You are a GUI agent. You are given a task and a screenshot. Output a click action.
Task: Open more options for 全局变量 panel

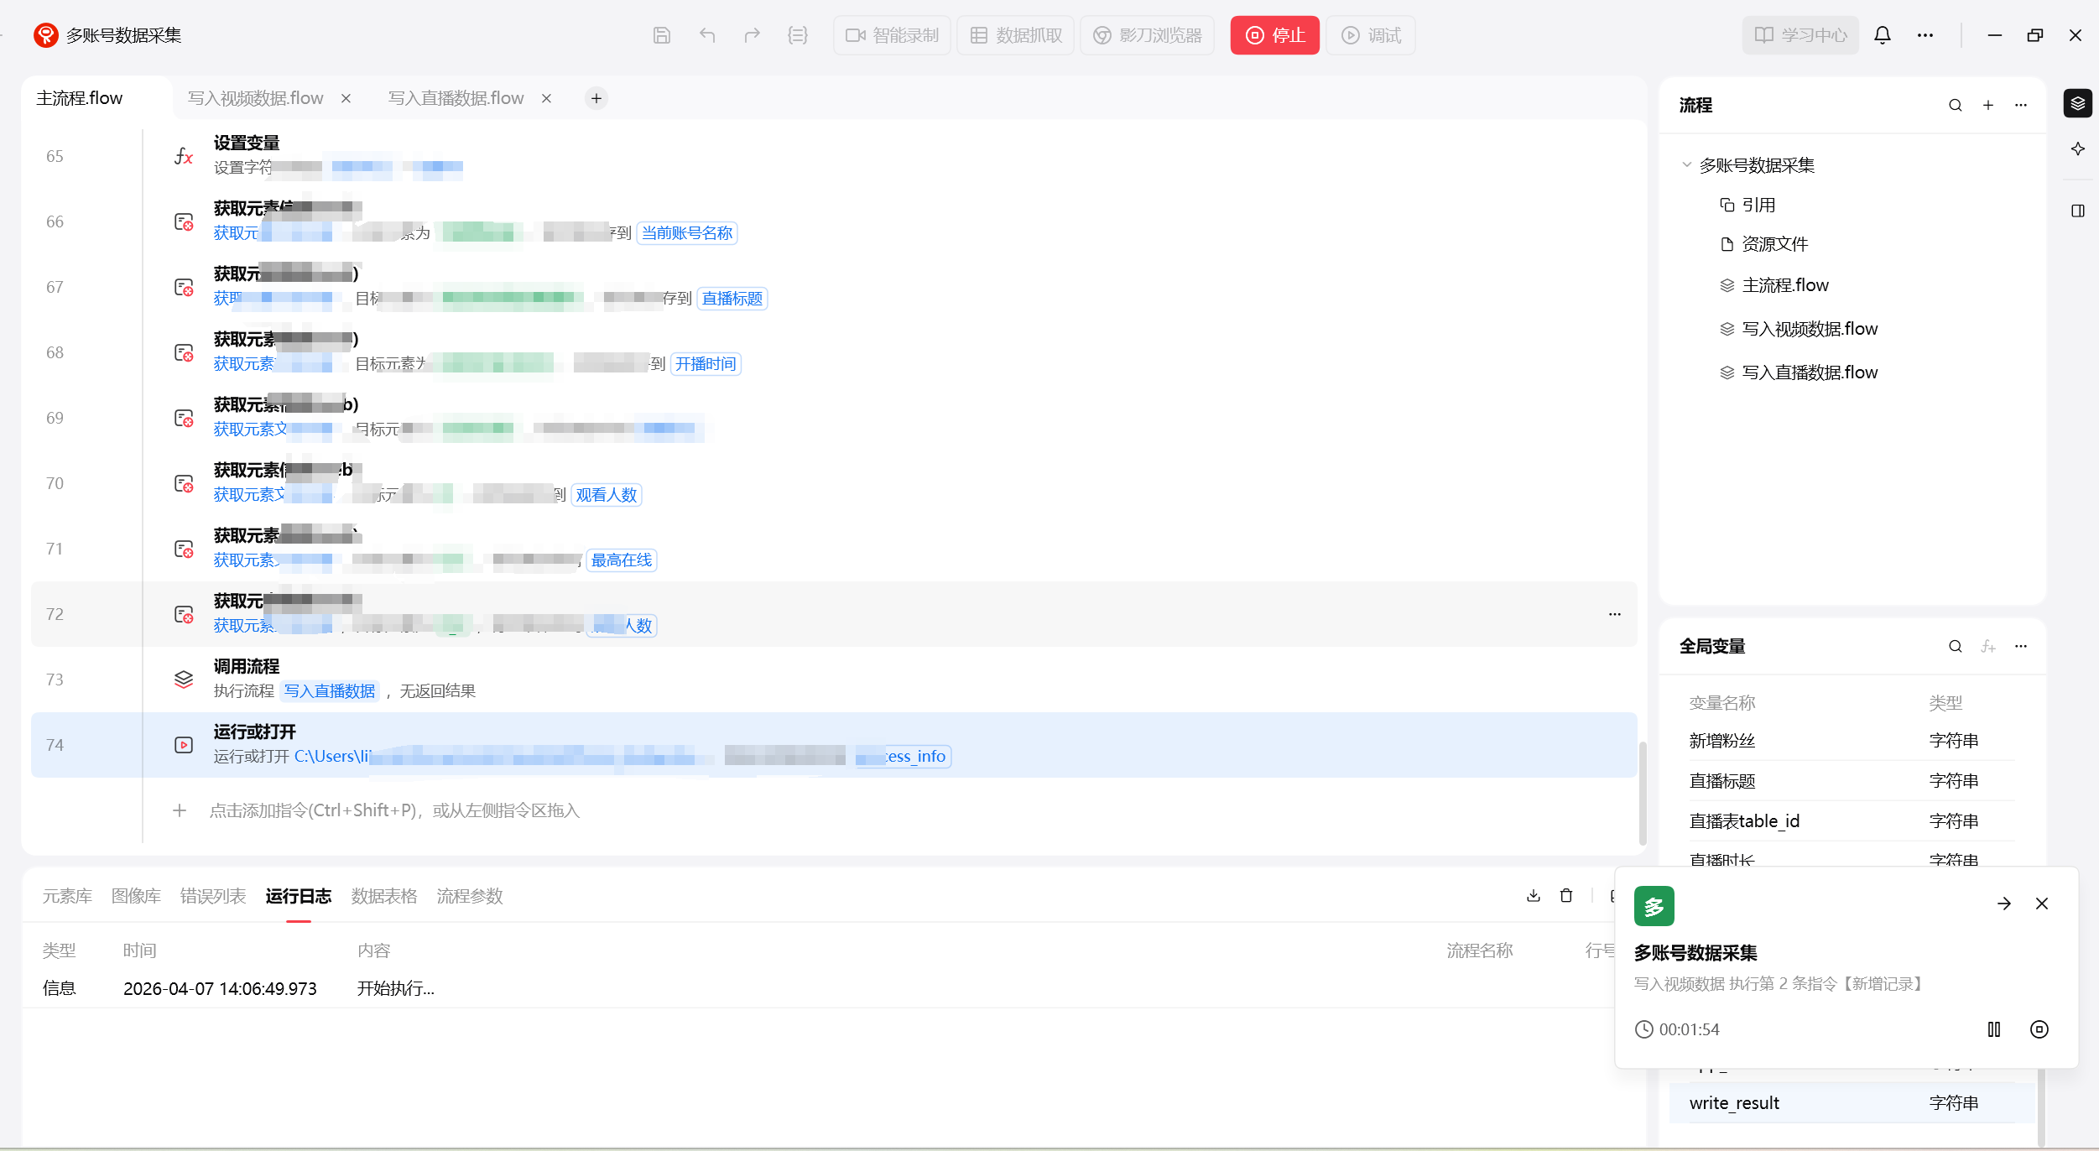2021,647
